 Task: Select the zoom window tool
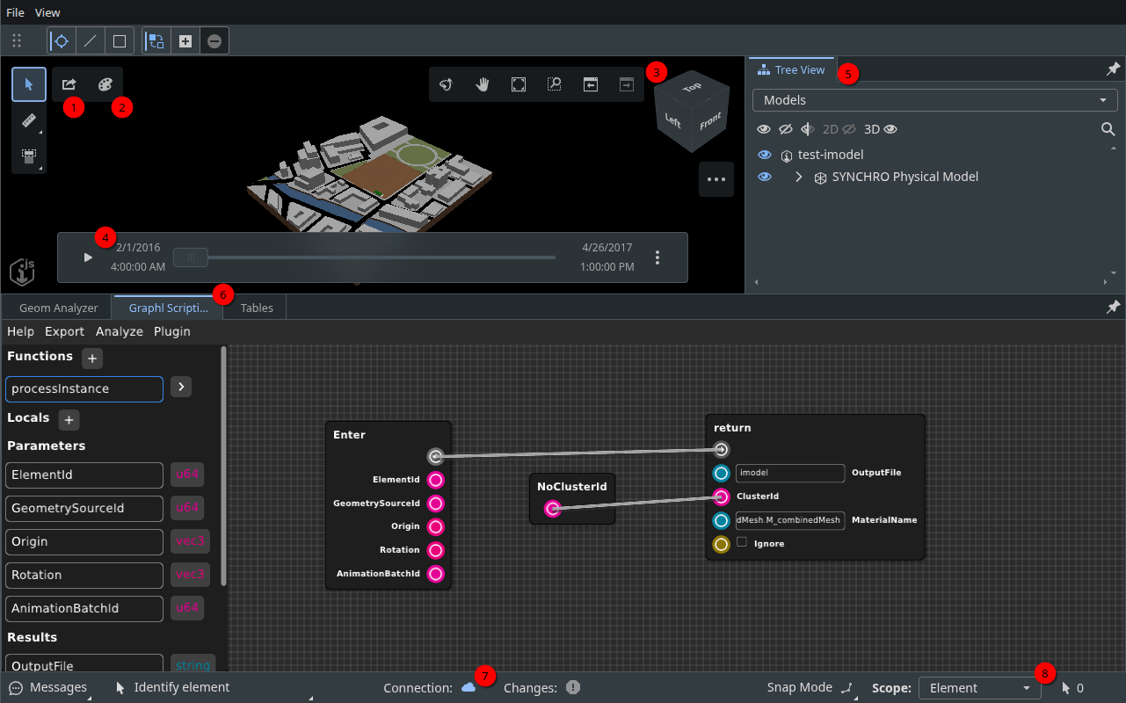554,83
